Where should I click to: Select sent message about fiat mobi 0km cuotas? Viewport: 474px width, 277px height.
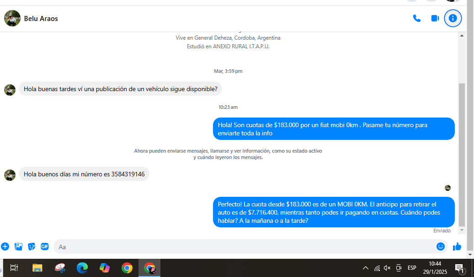(334, 129)
